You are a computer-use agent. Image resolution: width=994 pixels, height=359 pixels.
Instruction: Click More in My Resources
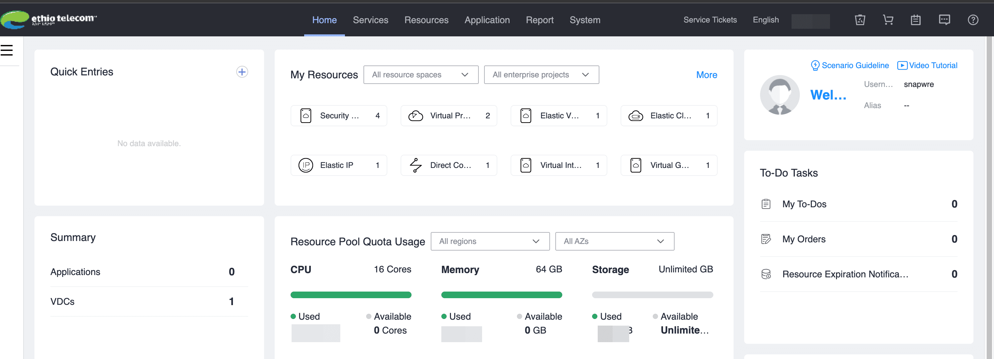point(706,75)
